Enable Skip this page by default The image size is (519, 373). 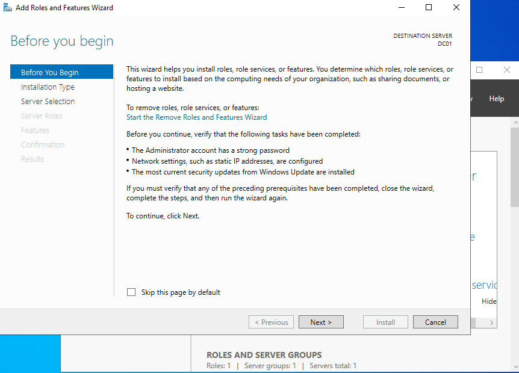(131, 292)
